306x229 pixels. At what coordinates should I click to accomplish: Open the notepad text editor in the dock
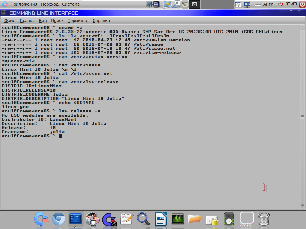click(127, 219)
